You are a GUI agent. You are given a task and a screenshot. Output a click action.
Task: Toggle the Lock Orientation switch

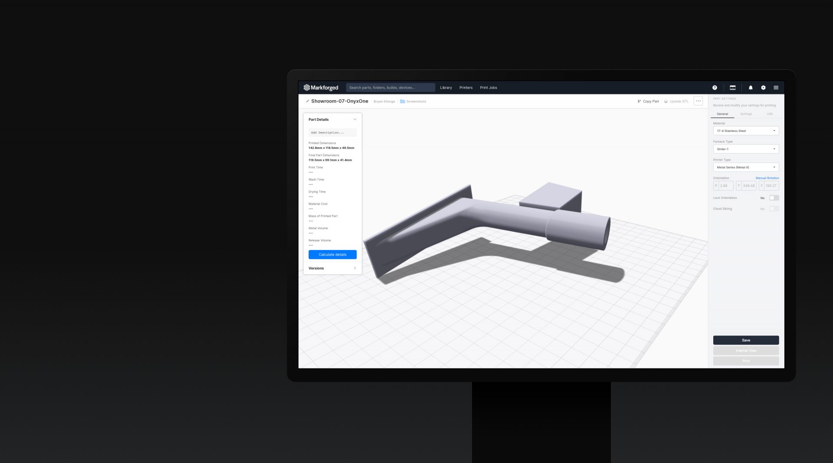[x=774, y=198]
